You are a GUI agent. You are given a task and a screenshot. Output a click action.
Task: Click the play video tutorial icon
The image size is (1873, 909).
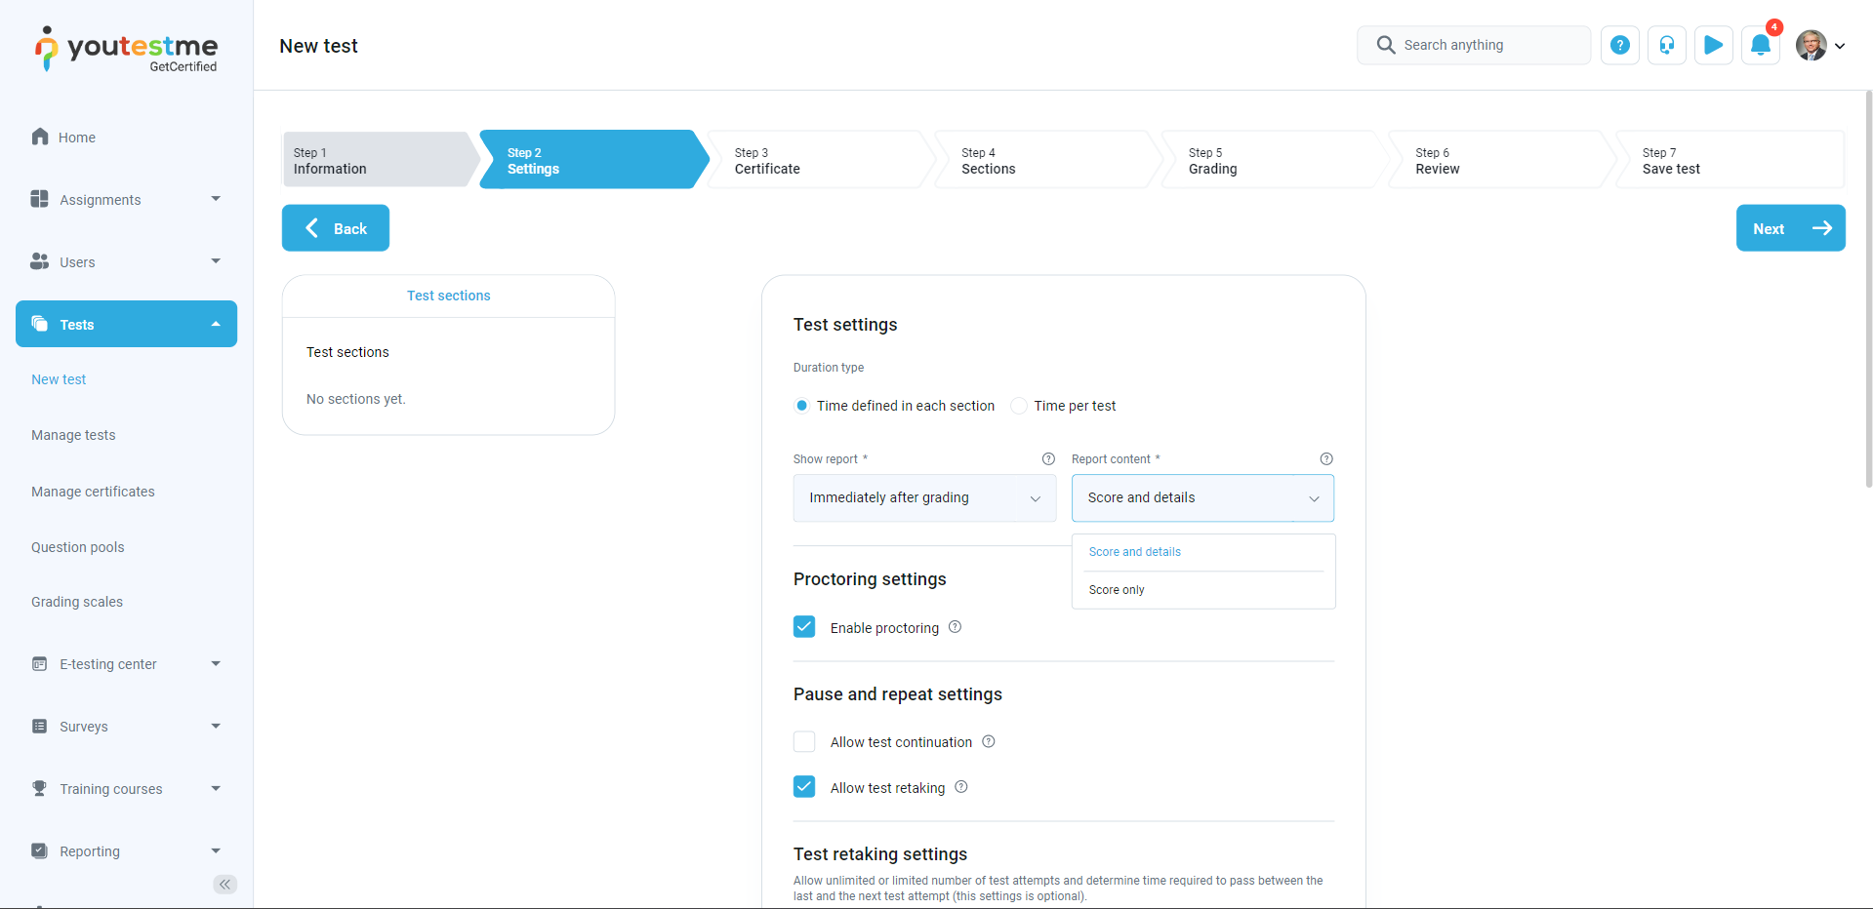click(1713, 45)
